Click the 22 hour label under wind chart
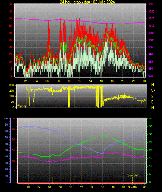The image size is (162, 192). click(133, 81)
